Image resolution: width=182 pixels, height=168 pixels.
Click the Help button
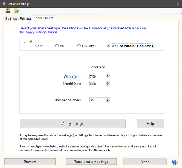coord(150,124)
